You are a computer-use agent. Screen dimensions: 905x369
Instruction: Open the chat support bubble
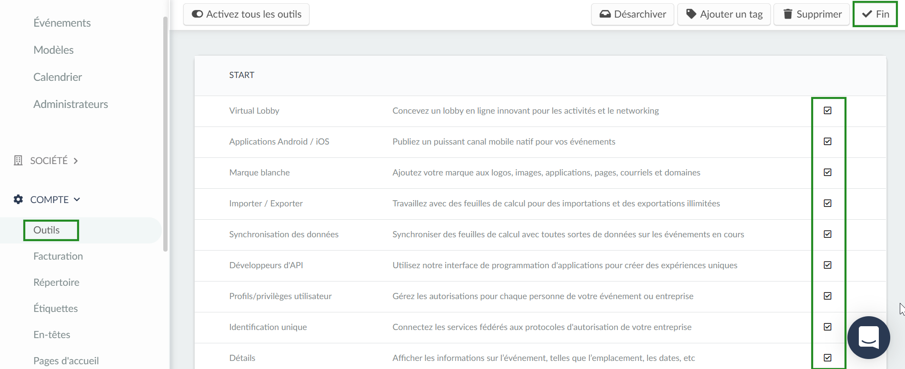pos(868,337)
